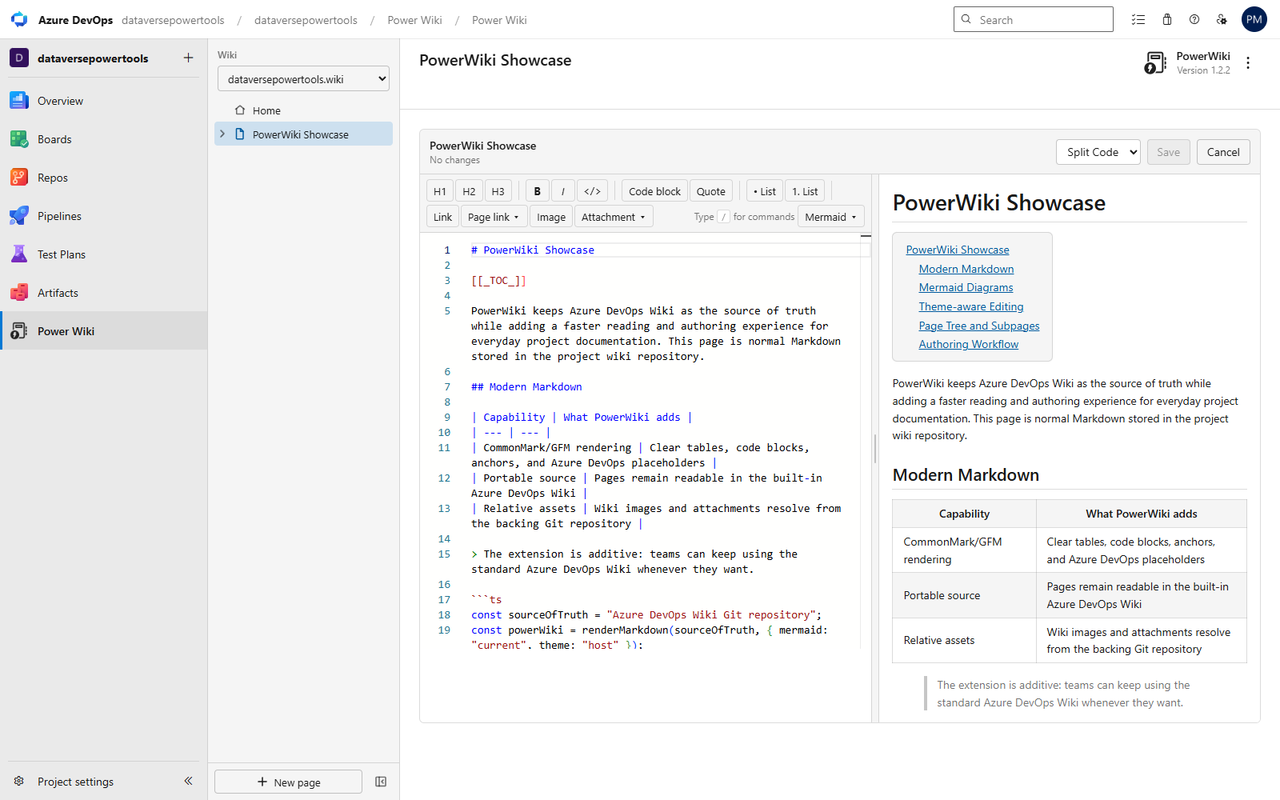Open Boards in the sidebar
This screenshot has width=1280, height=800.
[104, 139]
